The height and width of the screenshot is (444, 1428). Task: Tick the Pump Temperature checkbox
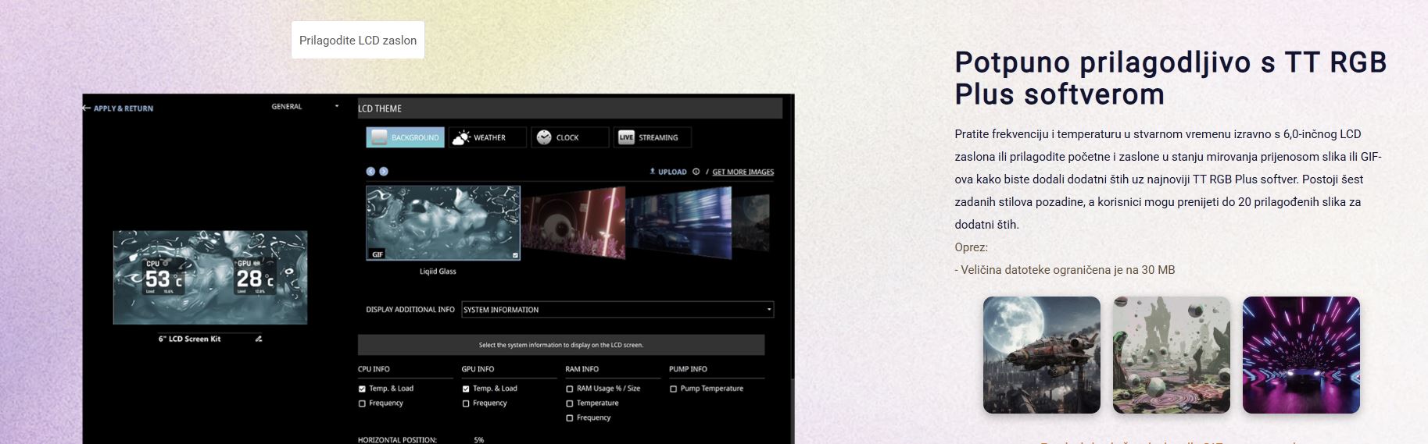click(673, 389)
